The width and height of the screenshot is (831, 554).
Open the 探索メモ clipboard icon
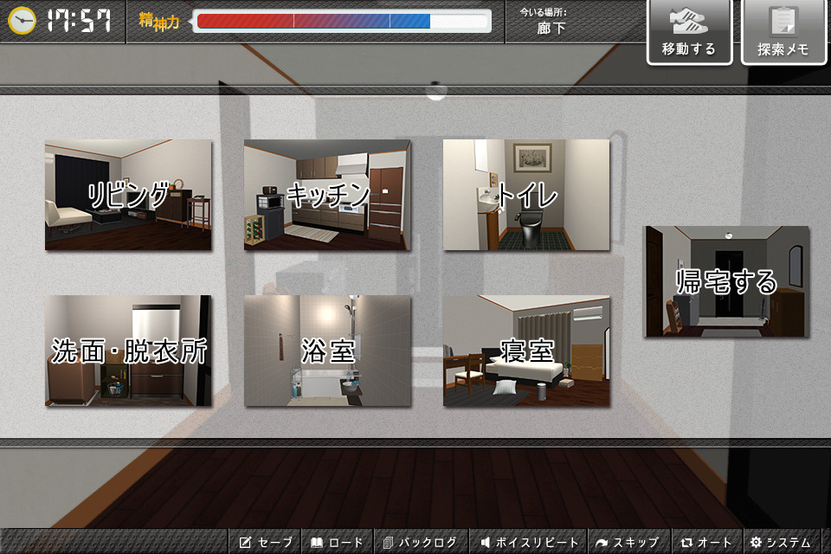(783, 22)
